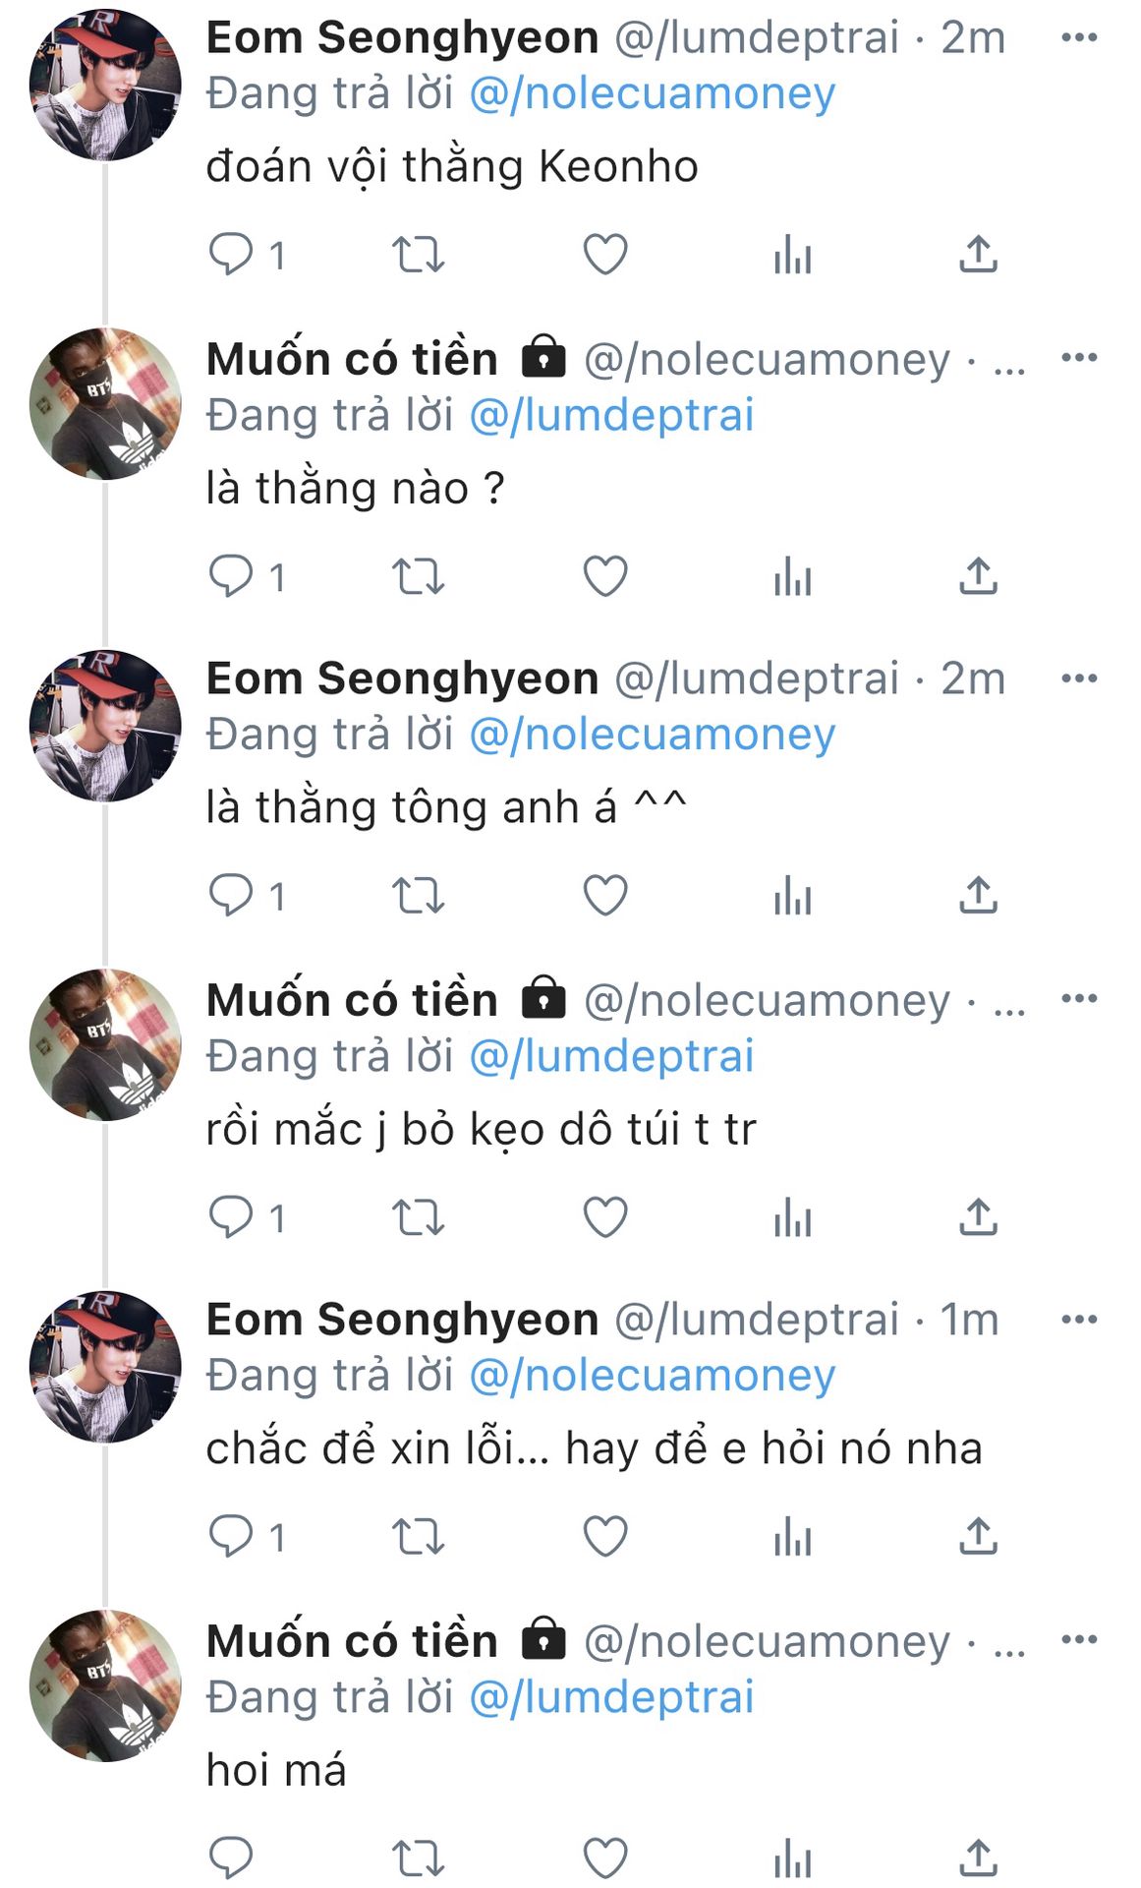The image size is (1141, 1888).
Task: View analytics for "là thằng nào ?" tweet
Action: [x=792, y=576]
